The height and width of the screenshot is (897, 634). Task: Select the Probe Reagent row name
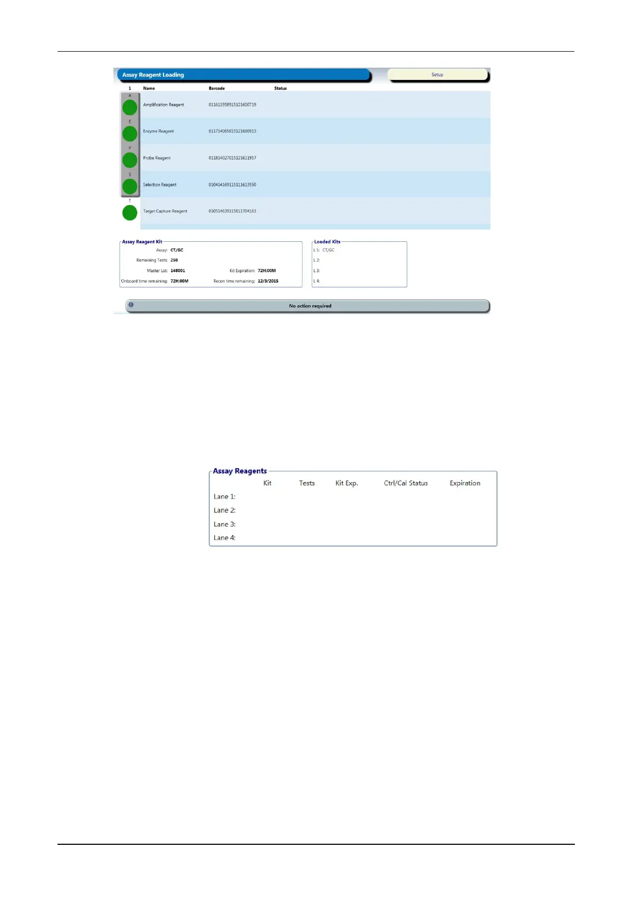(x=157, y=158)
